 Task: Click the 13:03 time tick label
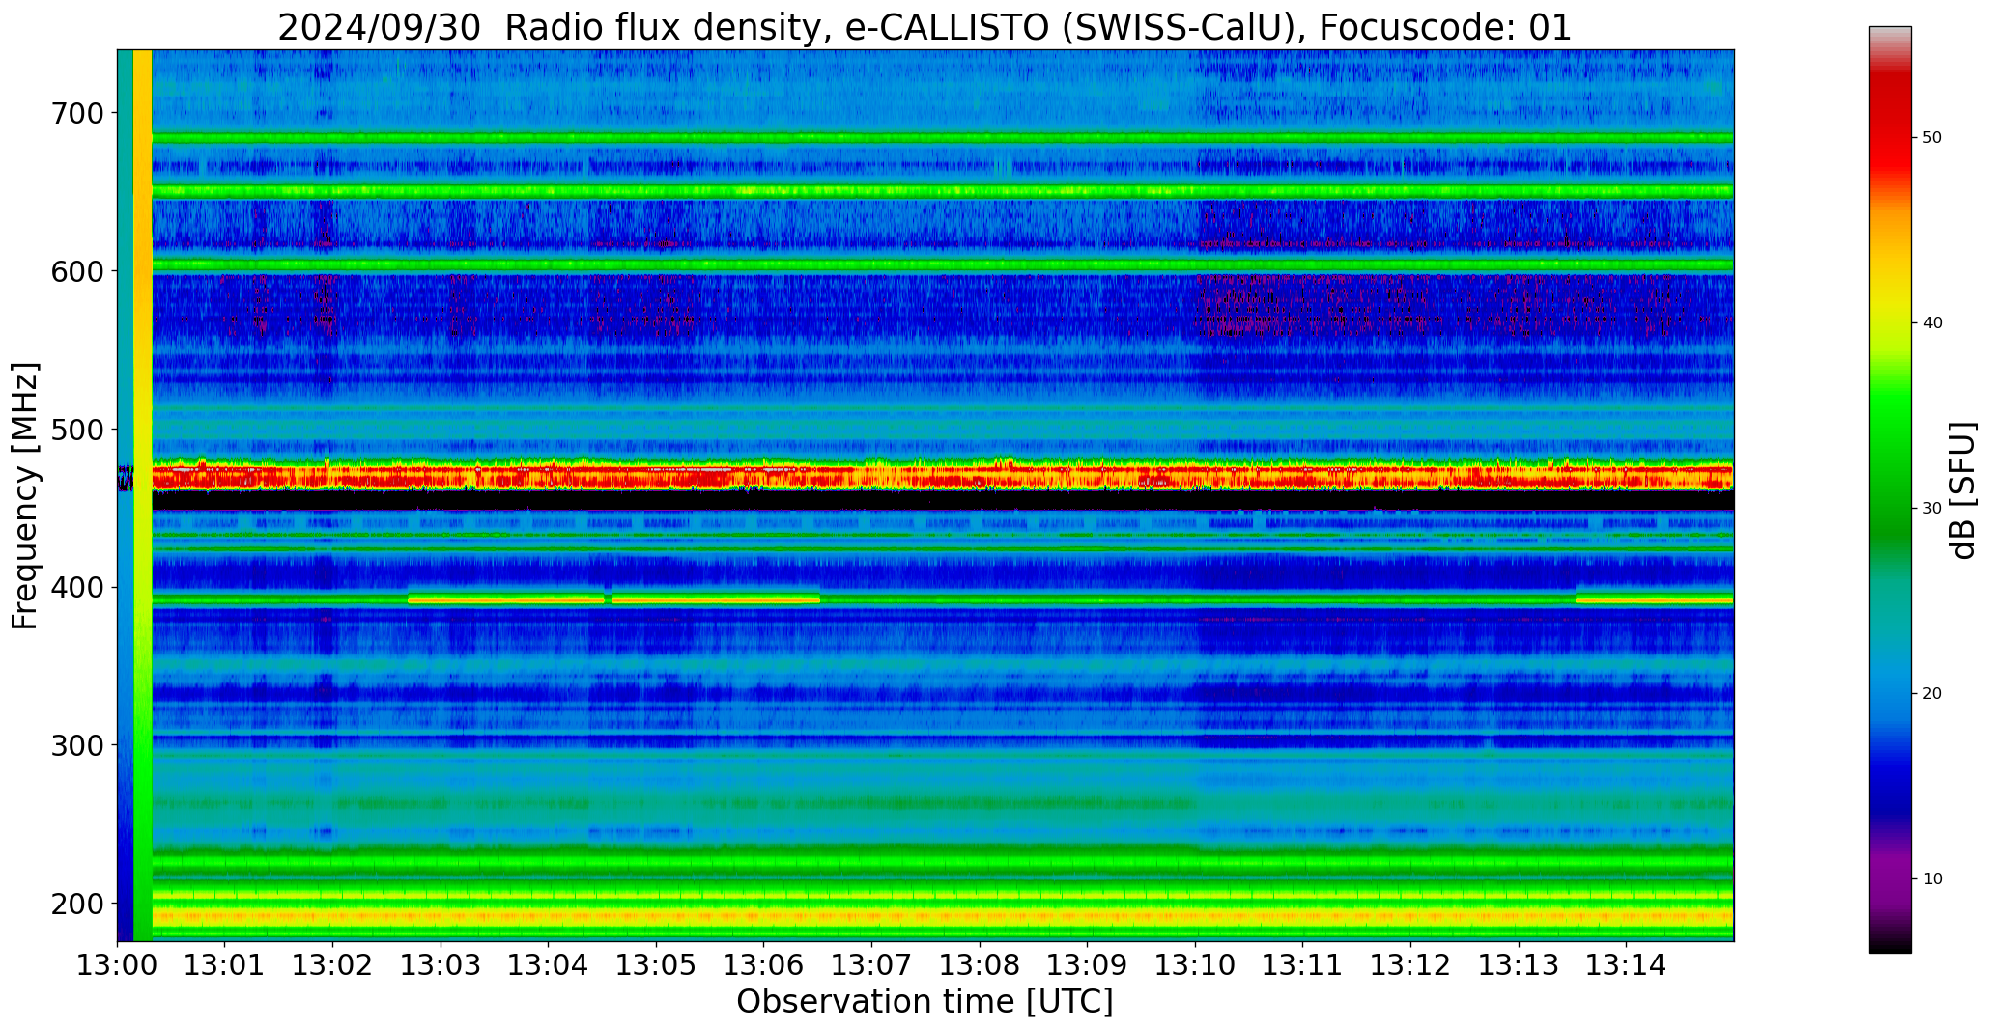(441, 964)
